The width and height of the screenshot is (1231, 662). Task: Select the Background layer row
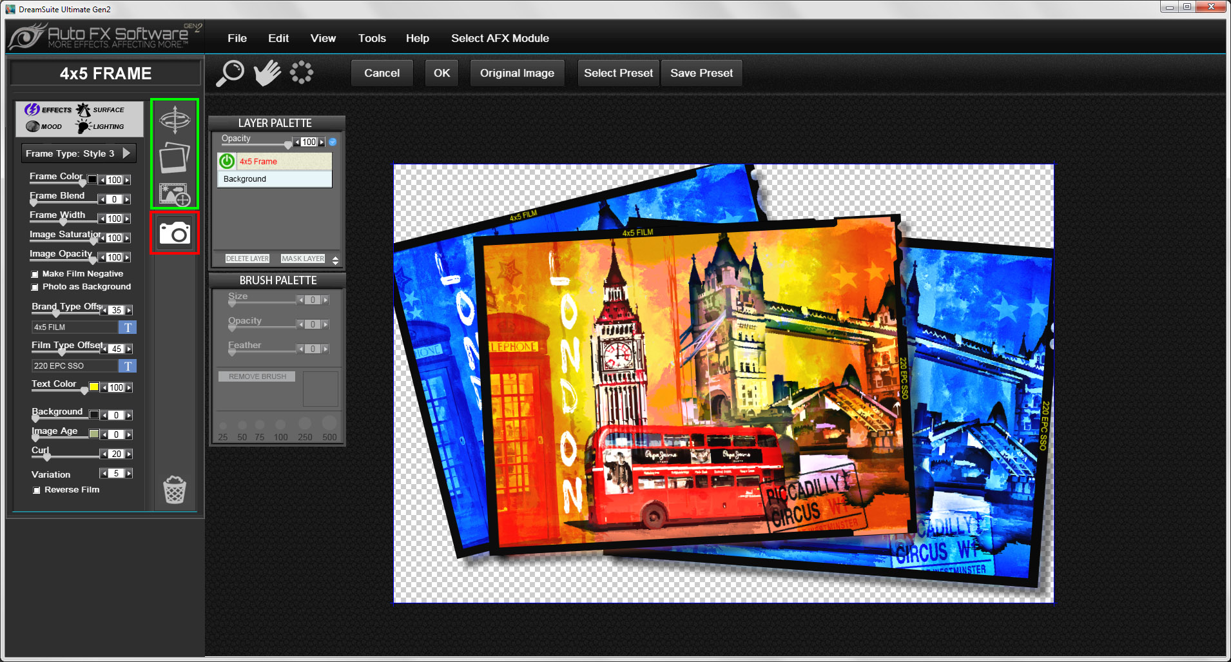click(275, 179)
